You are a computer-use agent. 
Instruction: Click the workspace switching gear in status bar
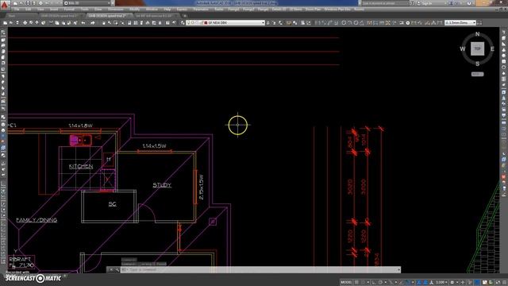pos(452,283)
